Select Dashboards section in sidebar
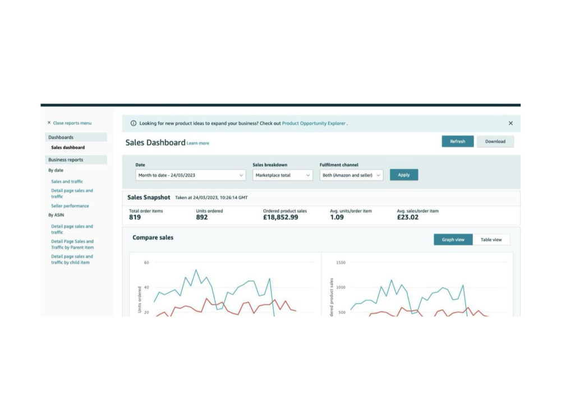The width and height of the screenshot is (561, 420). [76, 137]
